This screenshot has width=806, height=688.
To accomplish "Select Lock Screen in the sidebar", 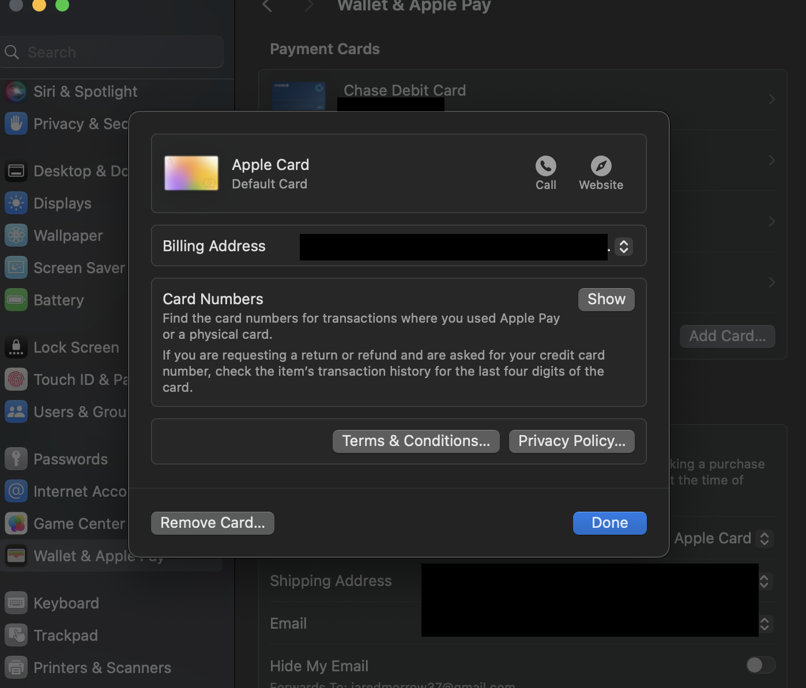I will pyautogui.click(x=16, y=347).
